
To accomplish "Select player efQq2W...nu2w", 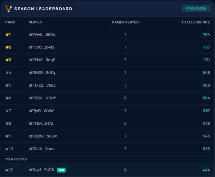I will [x=43, y=136].
